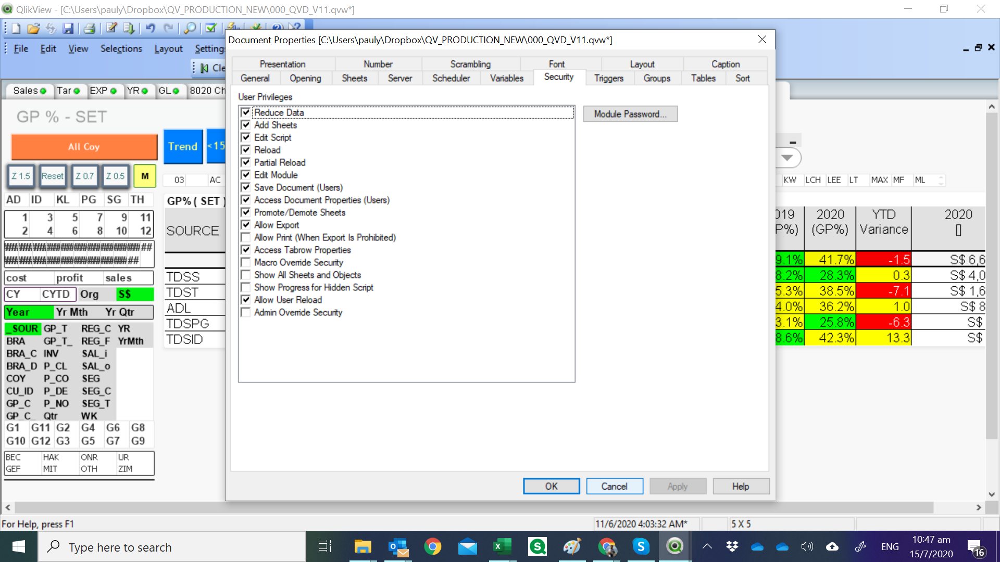This screenshot has width=1000, height=562.
Task: Click the Search magnifier toolbar icon
Action: click(190, 28)
